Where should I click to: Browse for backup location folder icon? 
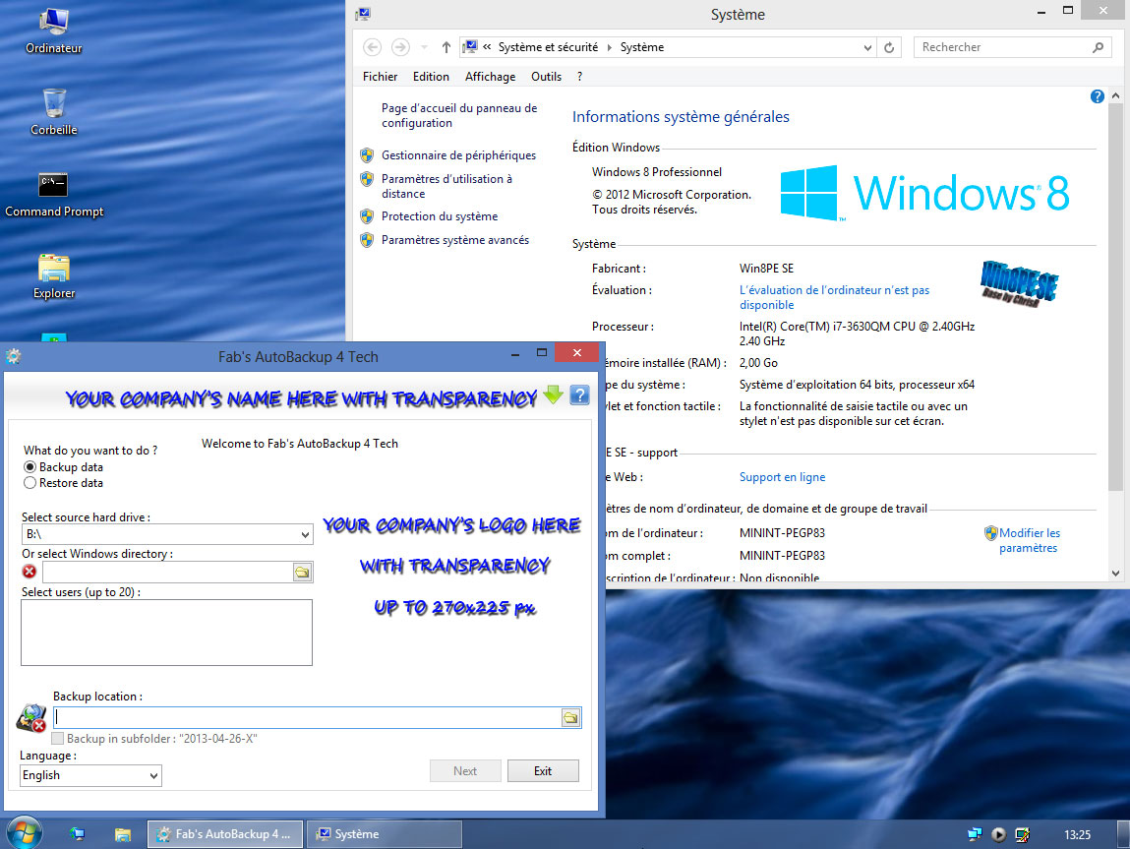(570, 718)
